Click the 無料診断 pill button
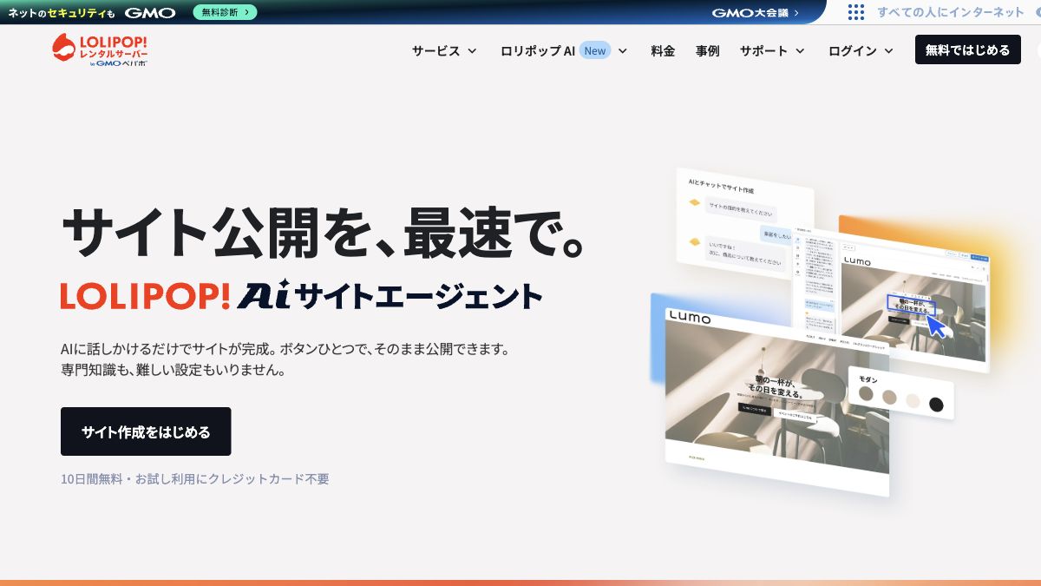The image size is (1041, 586). point(226,12)
